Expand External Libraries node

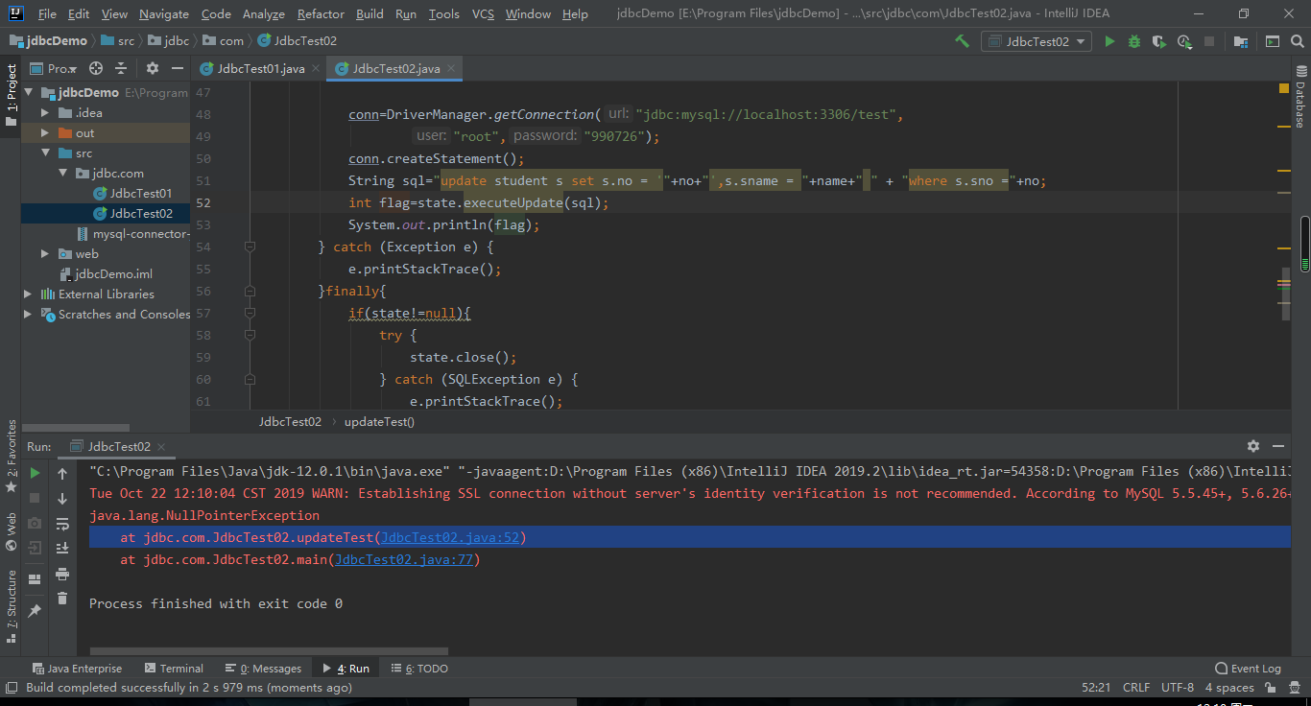[x=28, y=294]
